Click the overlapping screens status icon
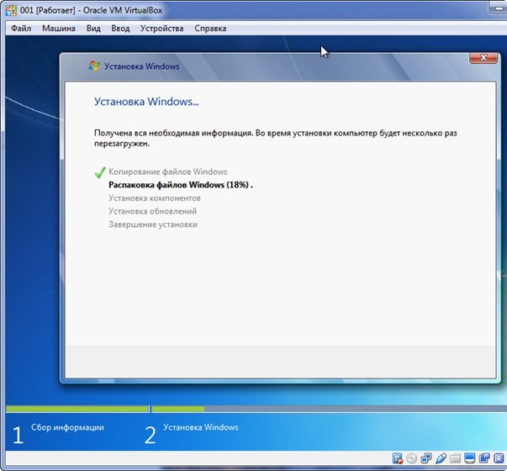Viewport: 507px width, 471px height. coord(484,458)
